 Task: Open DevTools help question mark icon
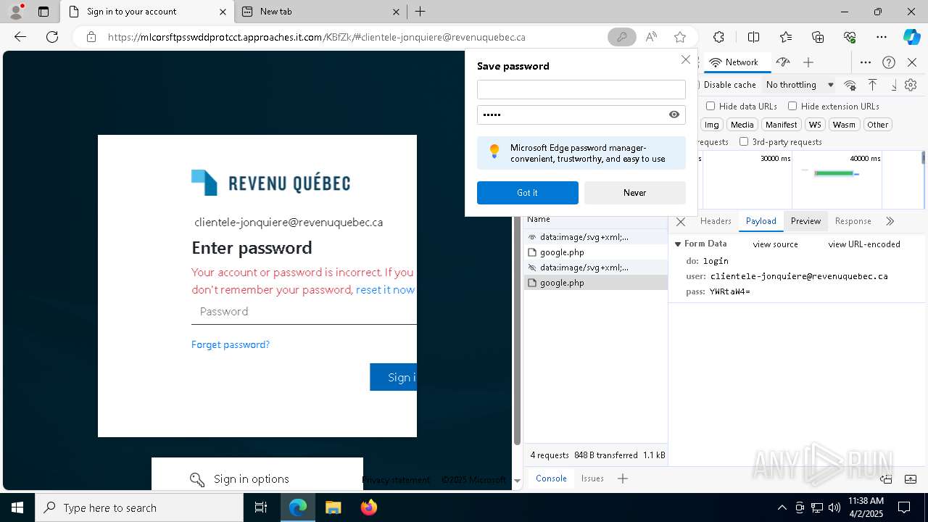pyautogui.click(x=889, y=62)
